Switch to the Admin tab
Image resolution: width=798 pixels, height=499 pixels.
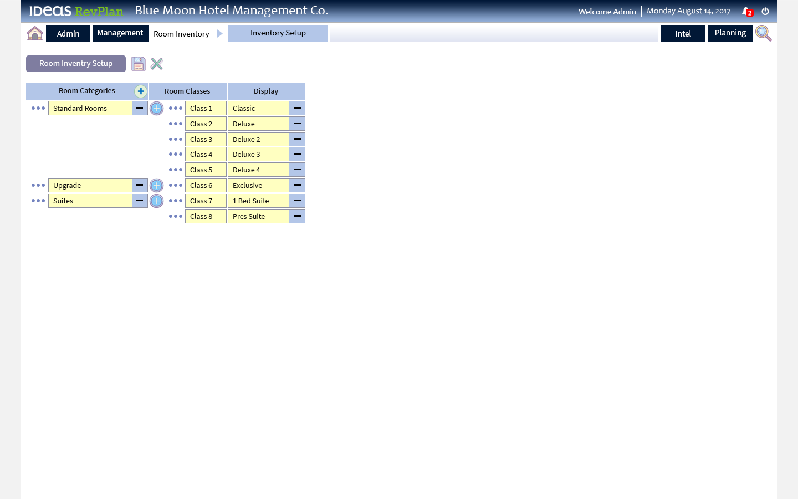pos(68,33)
